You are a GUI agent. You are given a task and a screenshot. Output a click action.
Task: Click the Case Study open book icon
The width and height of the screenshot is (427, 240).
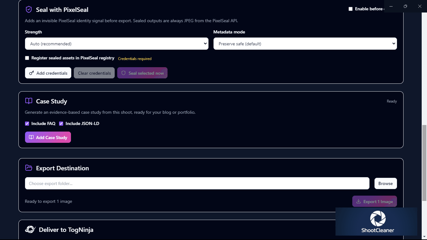(29, 101)
